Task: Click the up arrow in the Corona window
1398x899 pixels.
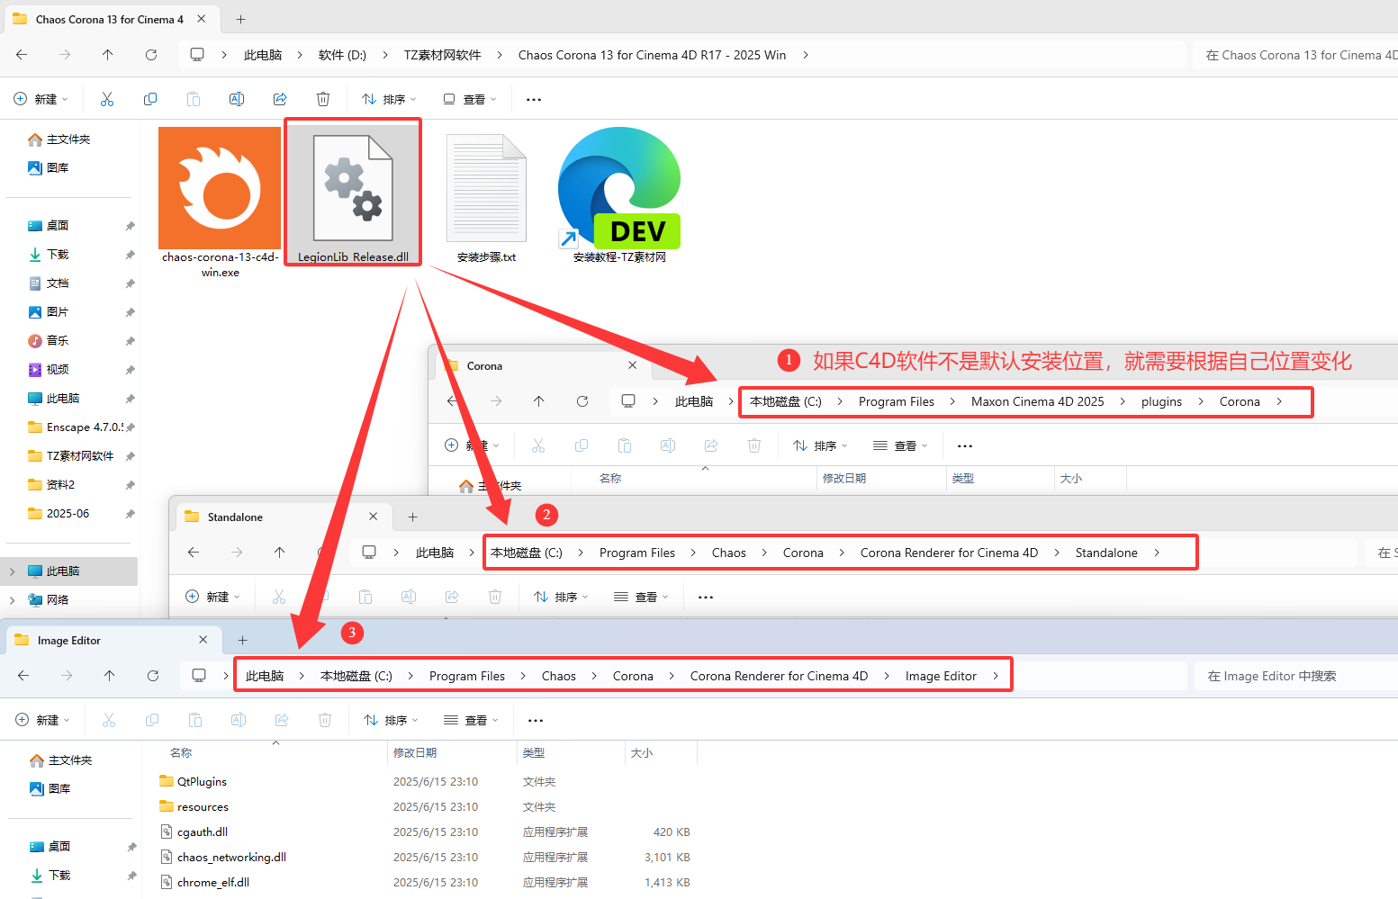Action: coord(539,401)
